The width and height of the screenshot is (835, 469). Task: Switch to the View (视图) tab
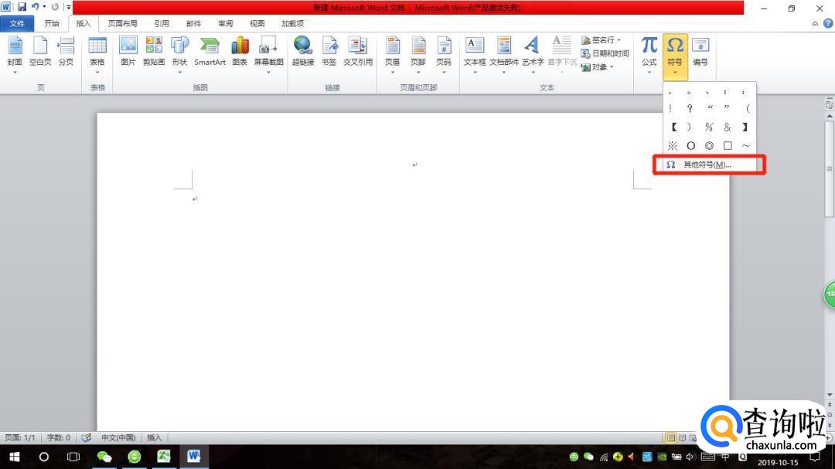[257, 23]
